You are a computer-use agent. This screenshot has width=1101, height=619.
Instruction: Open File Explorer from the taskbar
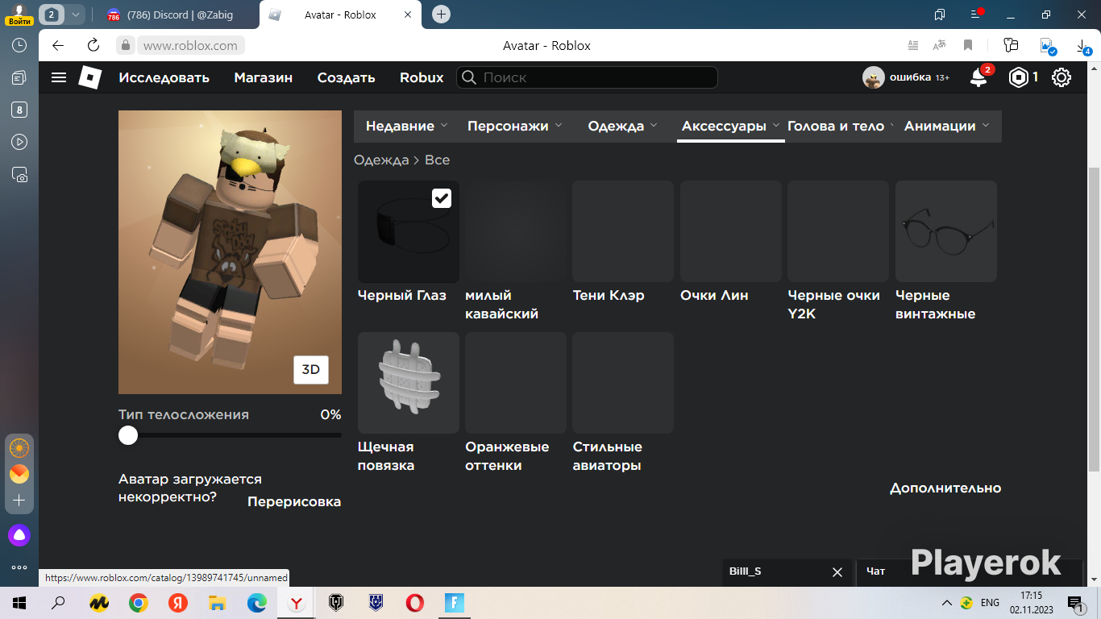(x=217, y=602)
